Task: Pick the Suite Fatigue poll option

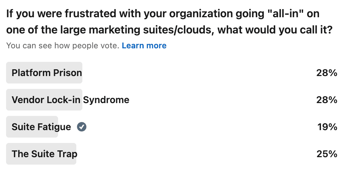Action: 41,127
